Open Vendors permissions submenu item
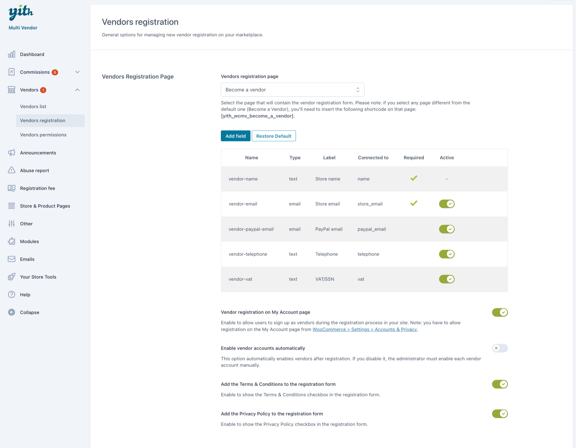 (43, 135)
